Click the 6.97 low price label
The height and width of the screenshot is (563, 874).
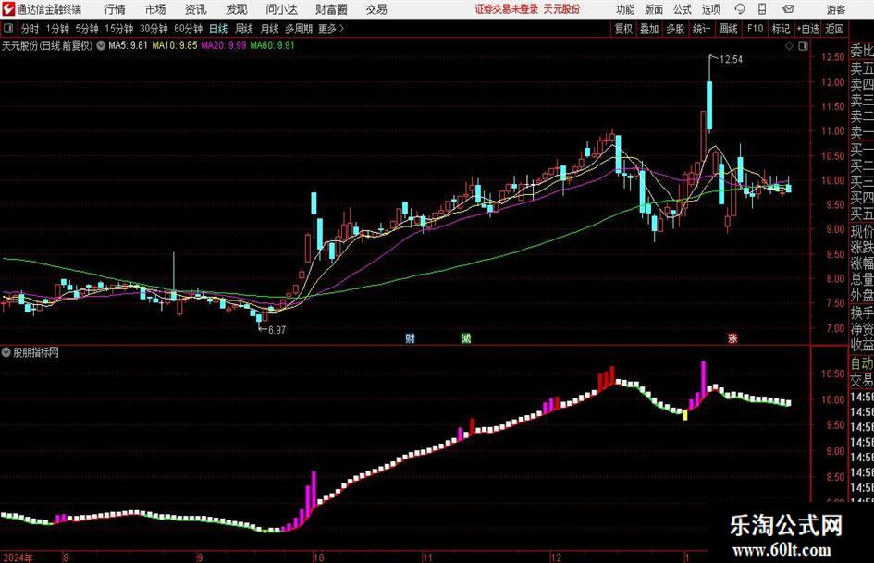[277, 330]
